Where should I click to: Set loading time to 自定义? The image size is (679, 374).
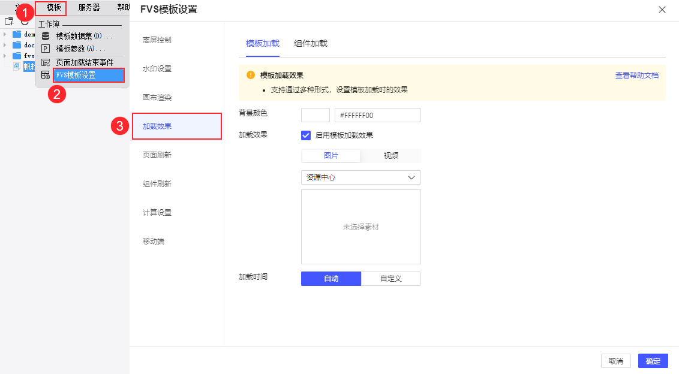[390, 279]
